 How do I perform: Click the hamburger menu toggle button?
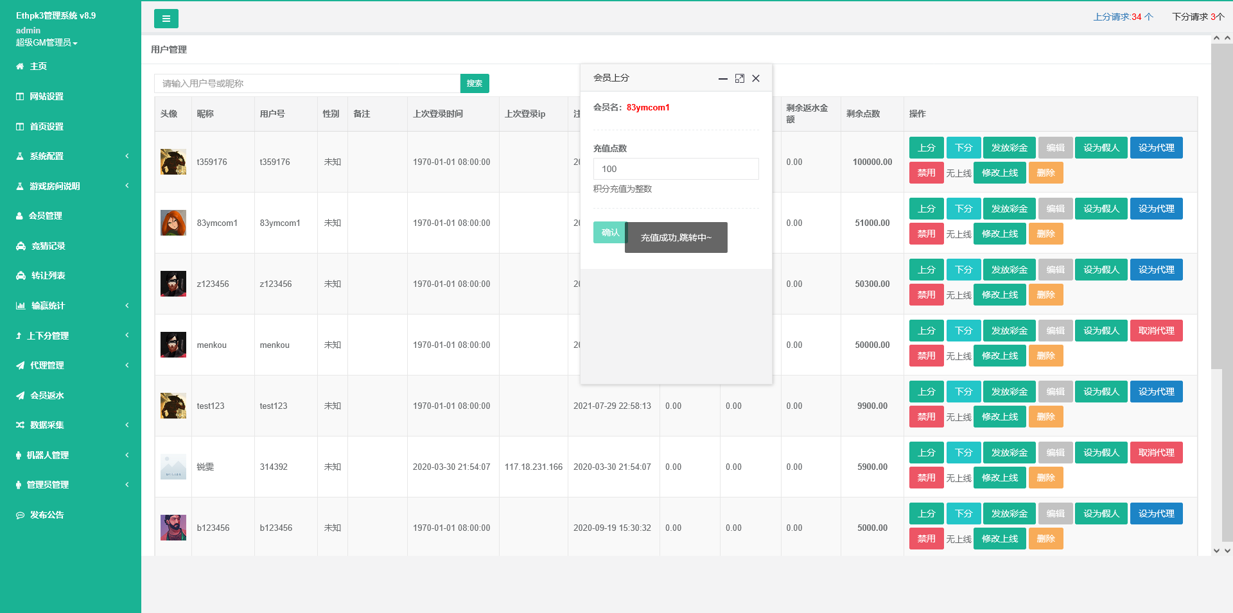(x=166, y=19)
